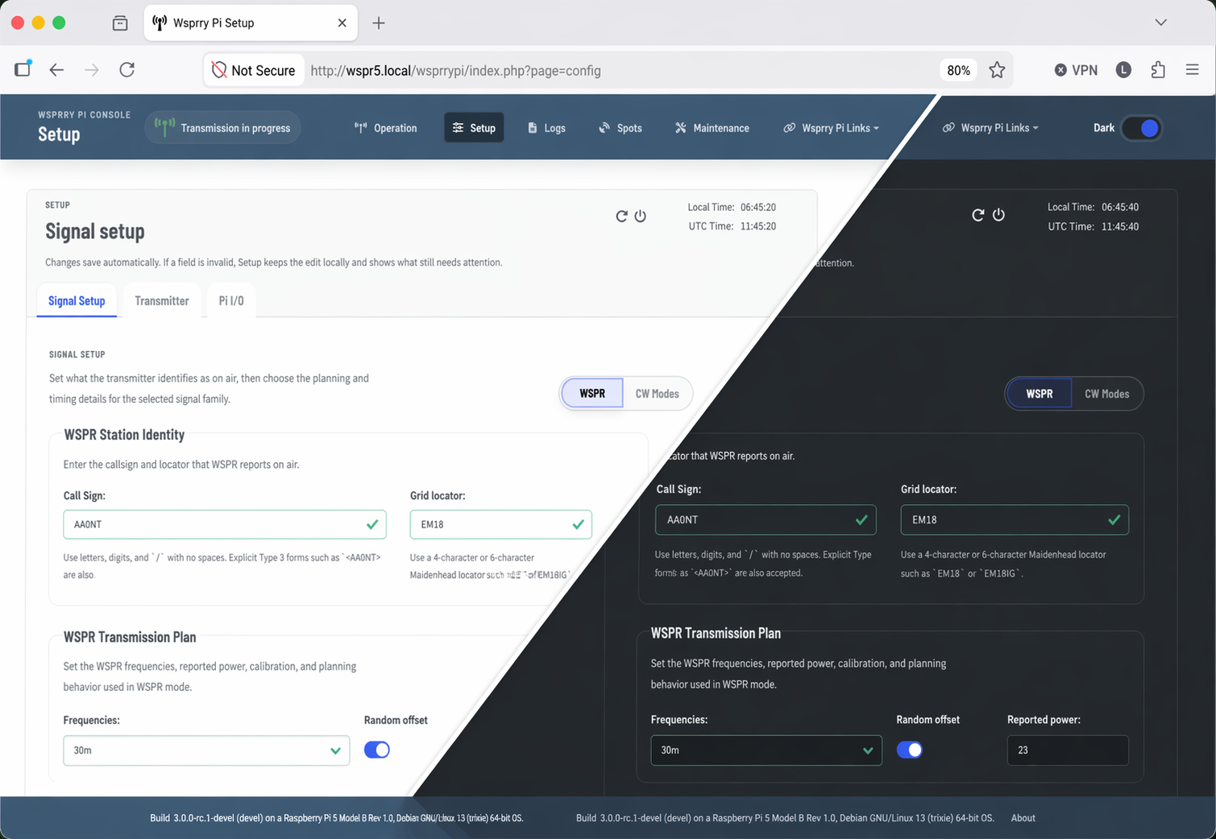Viewport: 1216px width, 839px height.
Task: Toggle Random offset switch in dark view
Action: tap(910, 750)
